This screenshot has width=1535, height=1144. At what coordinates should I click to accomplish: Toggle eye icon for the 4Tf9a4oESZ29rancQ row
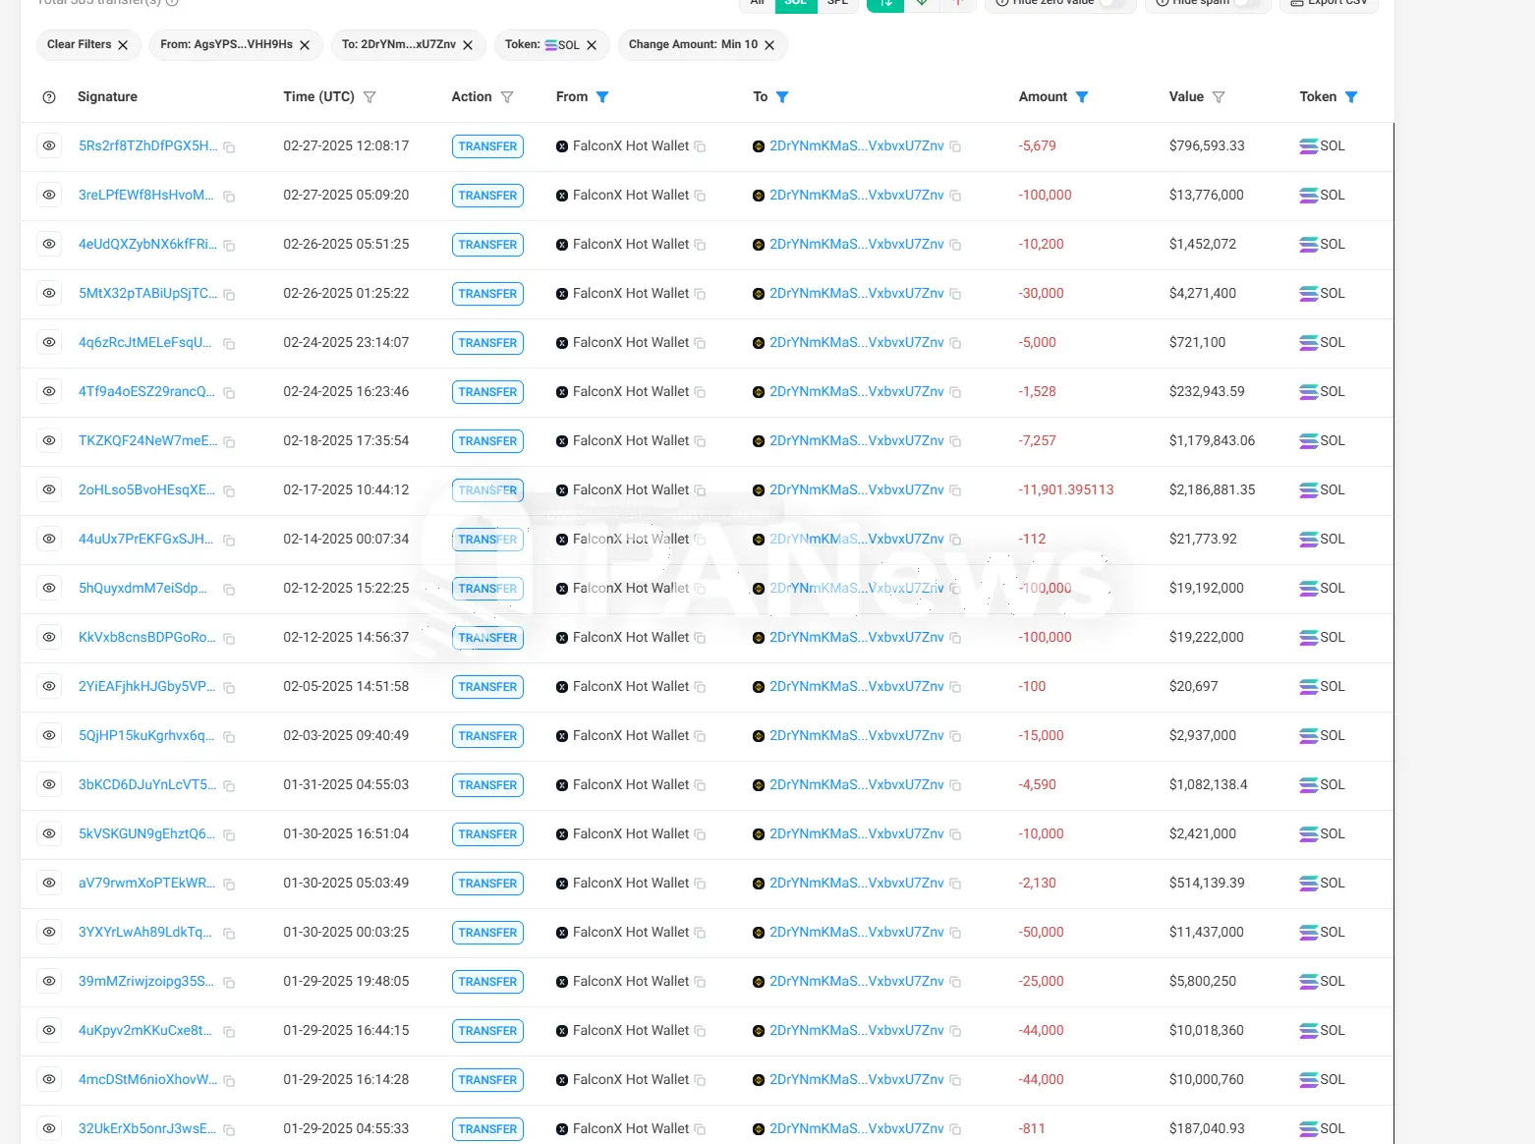click(x=49, y=392)
